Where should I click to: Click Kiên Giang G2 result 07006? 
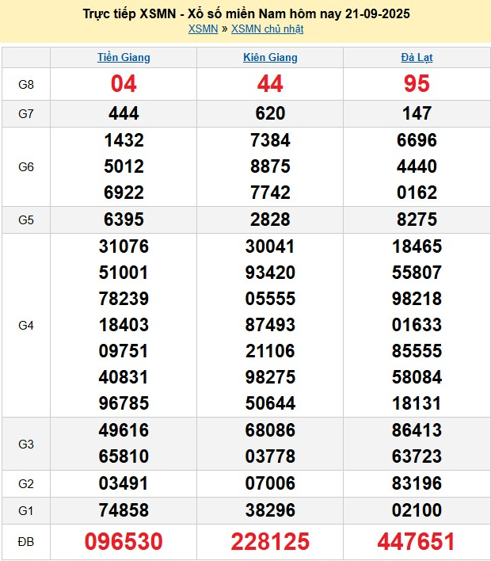(x=270, y=483)
